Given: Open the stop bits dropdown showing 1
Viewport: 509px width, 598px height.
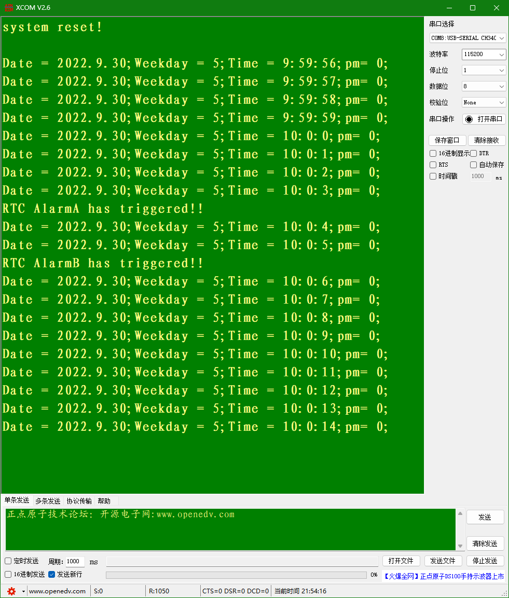Looking at the screenshot, I should coord(484,70).
